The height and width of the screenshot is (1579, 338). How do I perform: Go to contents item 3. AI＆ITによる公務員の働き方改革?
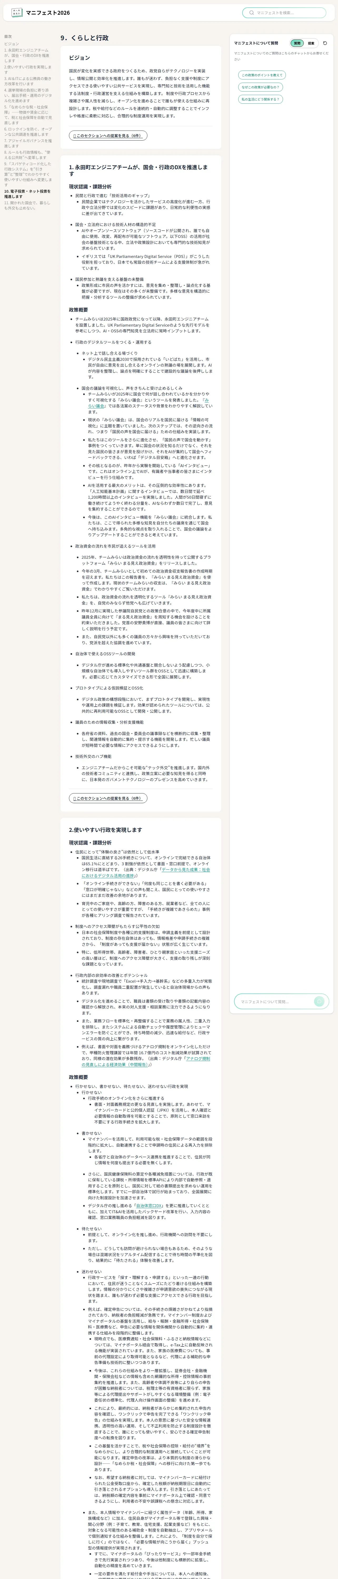[28, 81]
